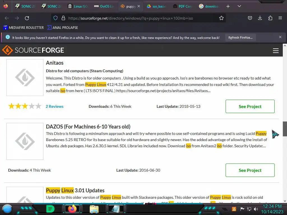Screen dimensions: 287x215
Task: Switch to the Linux ISO tab
Action: pos(78,6)
